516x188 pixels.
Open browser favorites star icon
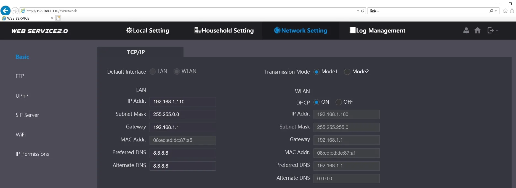coord(512,11)
